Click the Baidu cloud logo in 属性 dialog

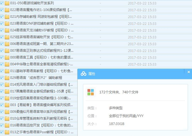[83, 74]
